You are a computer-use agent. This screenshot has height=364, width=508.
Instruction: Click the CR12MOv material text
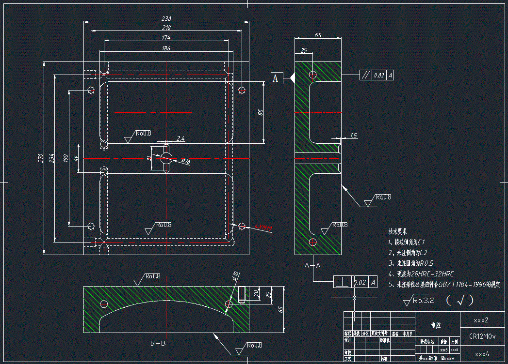(x=482, y=336)
